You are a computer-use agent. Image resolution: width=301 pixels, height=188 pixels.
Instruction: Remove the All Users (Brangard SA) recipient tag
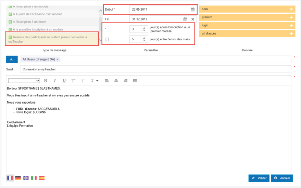click(x=58, y=59)
